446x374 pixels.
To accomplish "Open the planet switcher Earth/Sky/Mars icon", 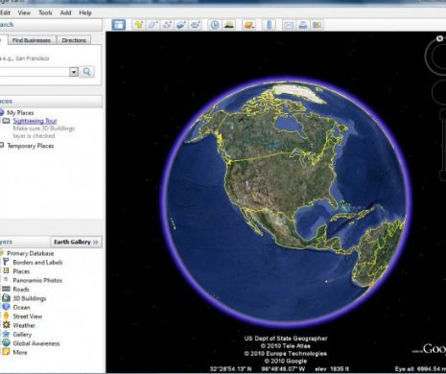I will (249, 25).
